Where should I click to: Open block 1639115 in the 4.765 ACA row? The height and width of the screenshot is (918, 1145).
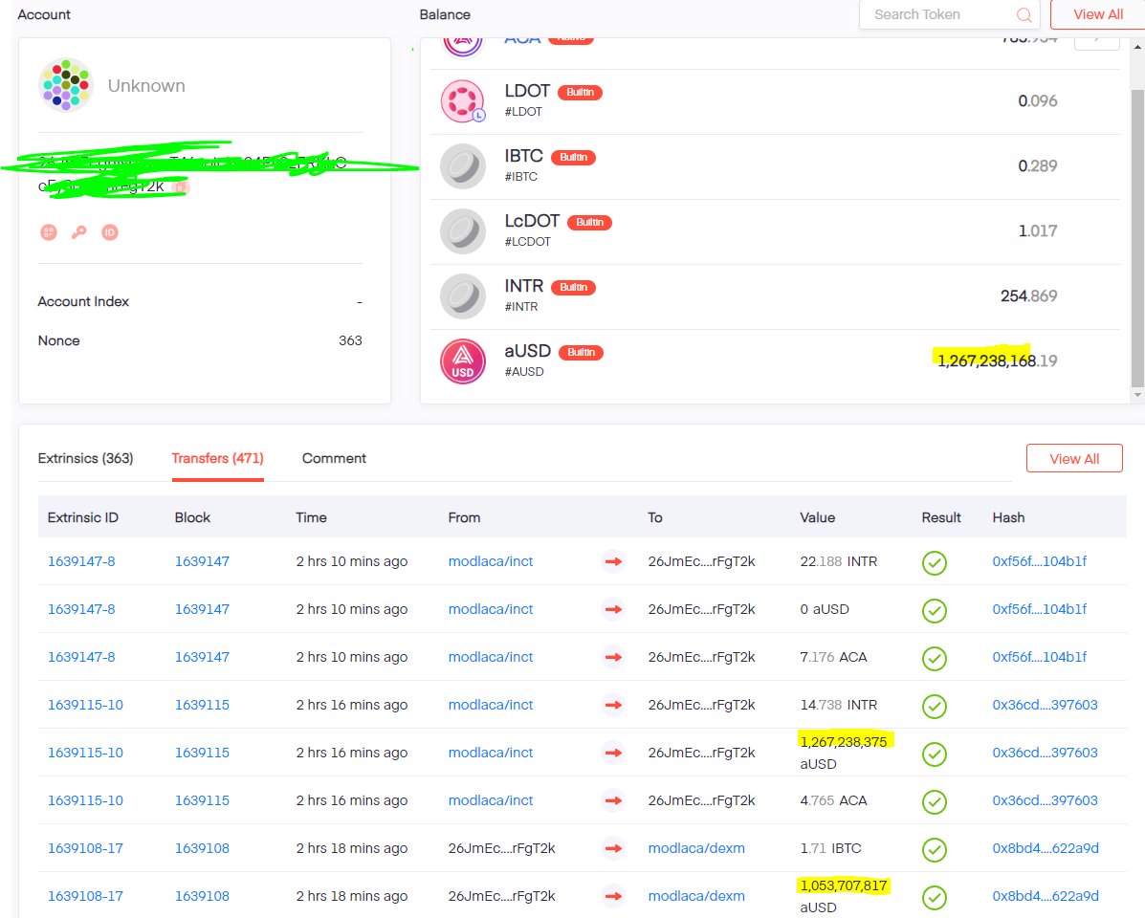202,799
